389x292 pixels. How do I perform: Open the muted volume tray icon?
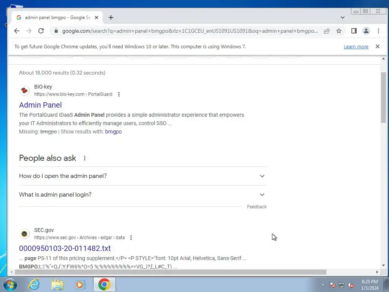(x=351, y=285)
